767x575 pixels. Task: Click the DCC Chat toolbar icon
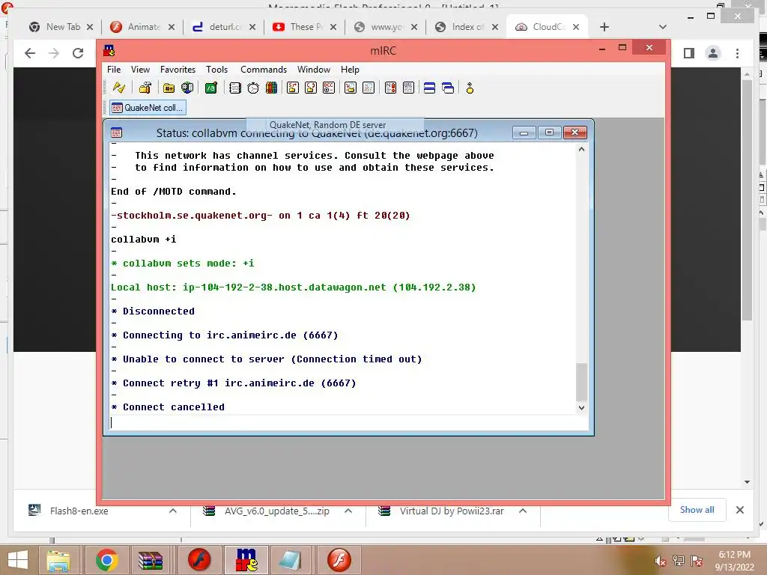(x=311, y=88)
